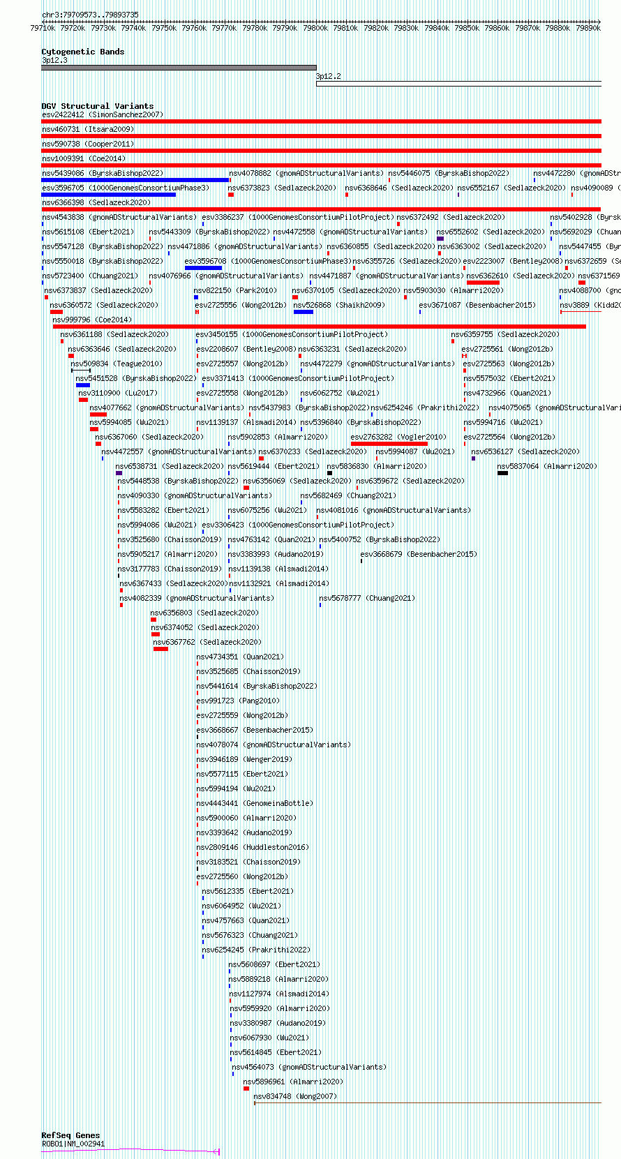Click the Cytogenetic Bands track title

(82, 52)
